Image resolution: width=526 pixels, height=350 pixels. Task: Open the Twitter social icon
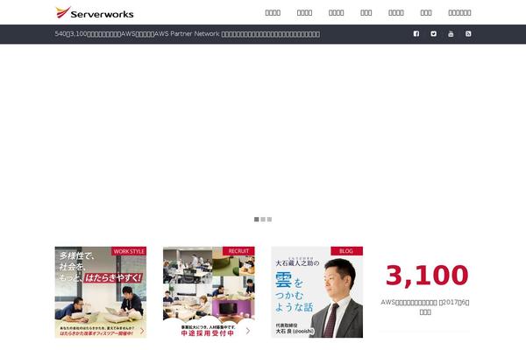[x=433, y=33]
